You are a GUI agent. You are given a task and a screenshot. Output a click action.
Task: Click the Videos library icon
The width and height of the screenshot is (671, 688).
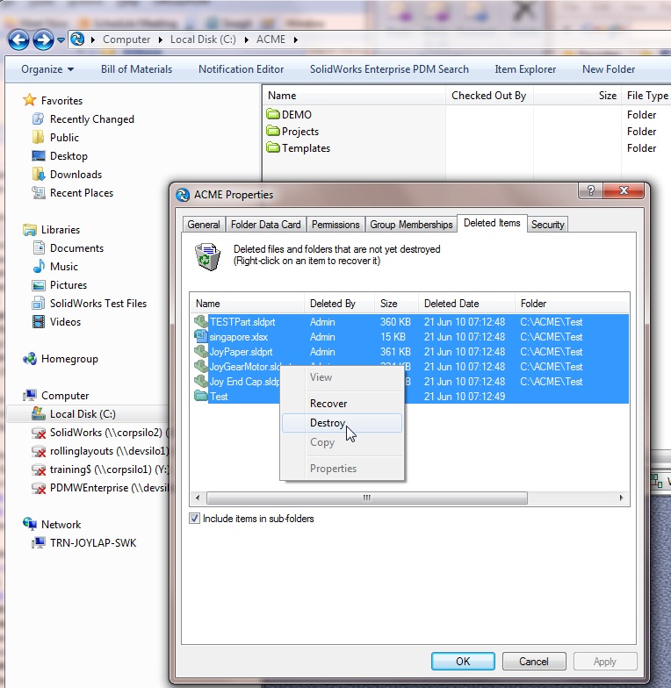coord(39,321)
